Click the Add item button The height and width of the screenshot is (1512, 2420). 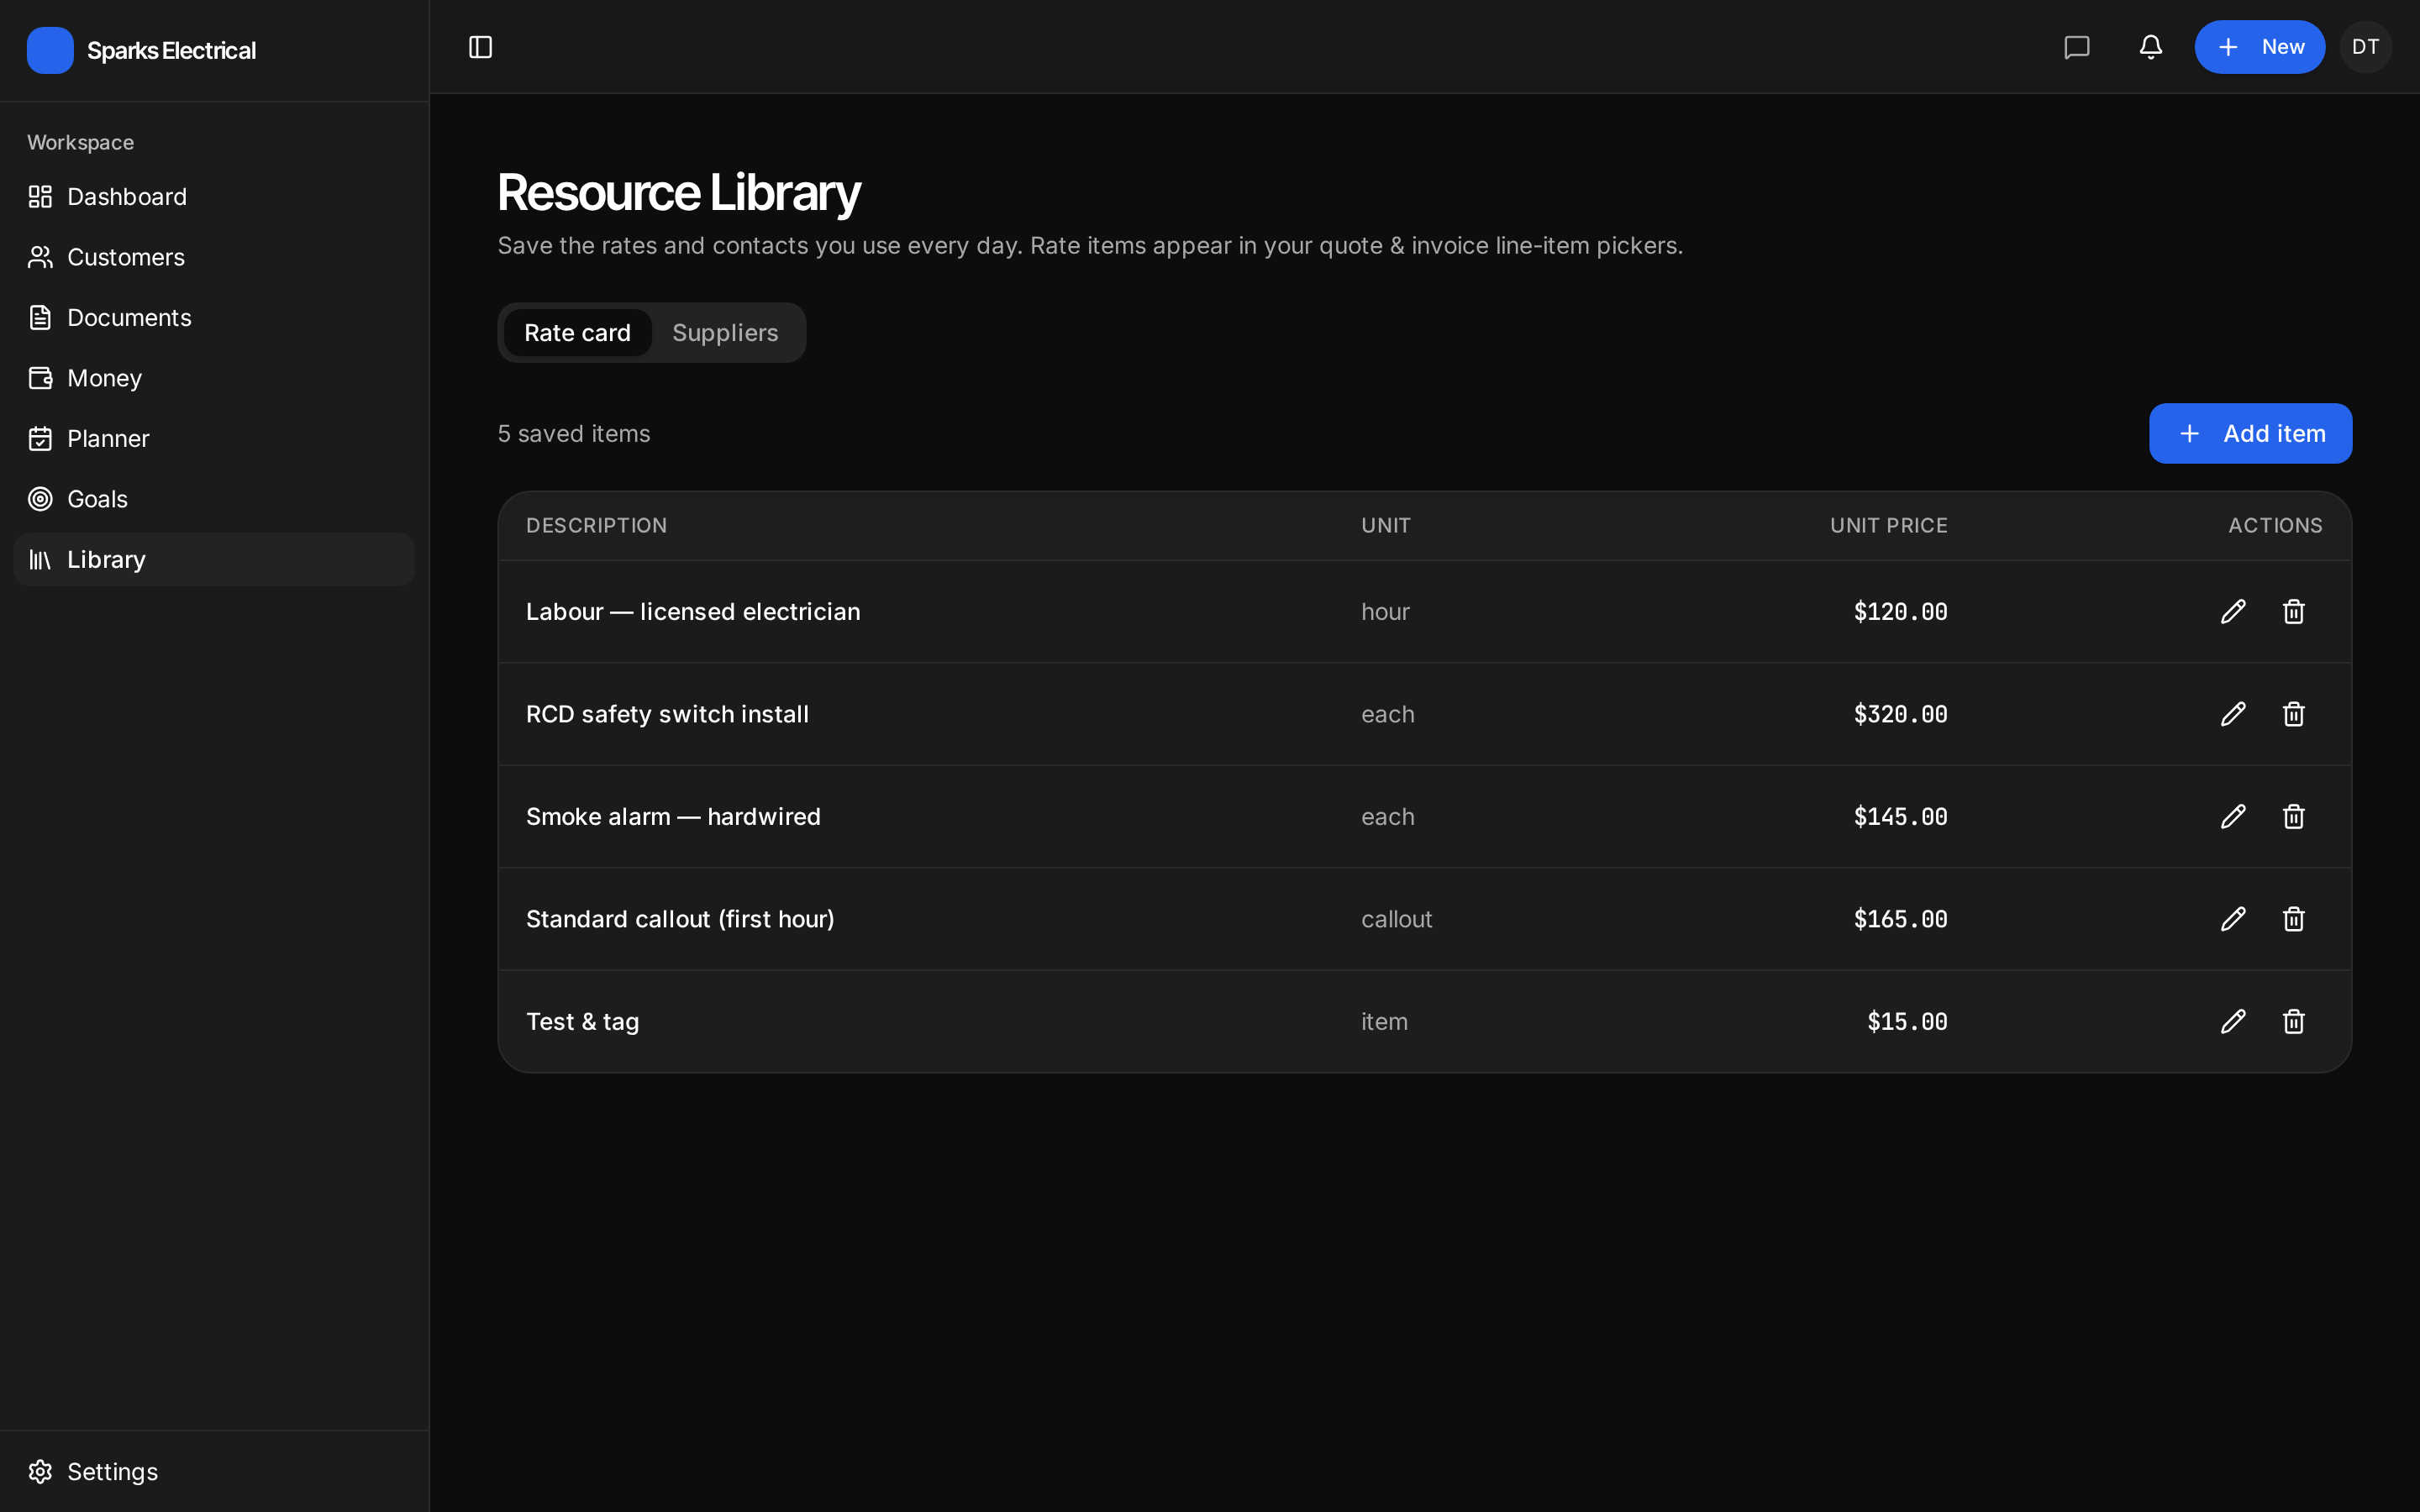[2250, 433]
